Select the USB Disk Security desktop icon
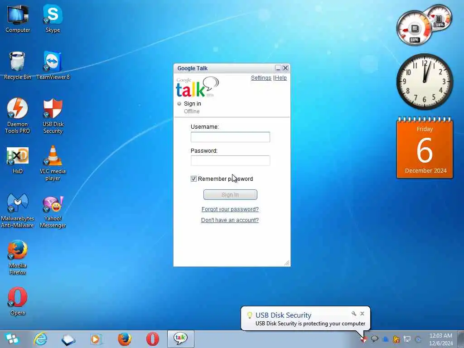The width and height of the screenshot is (464, 348). [53, 116]
